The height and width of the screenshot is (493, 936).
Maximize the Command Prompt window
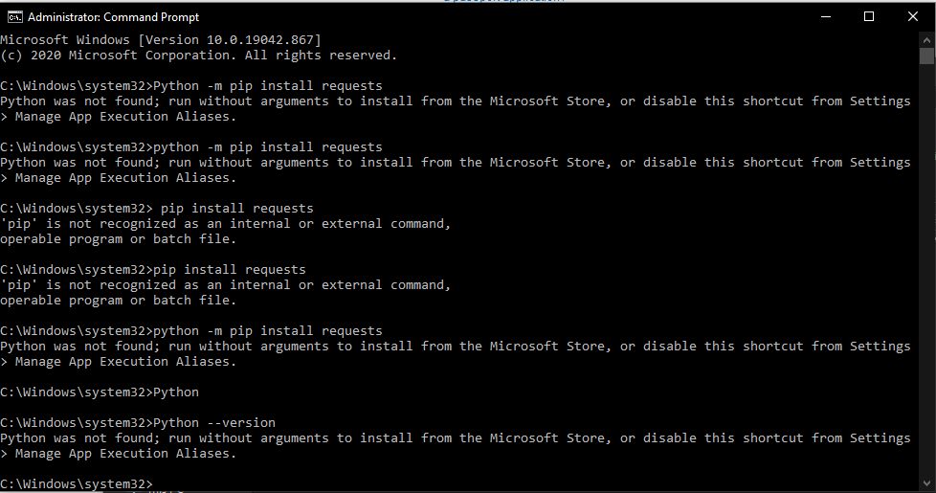(869, 16)
